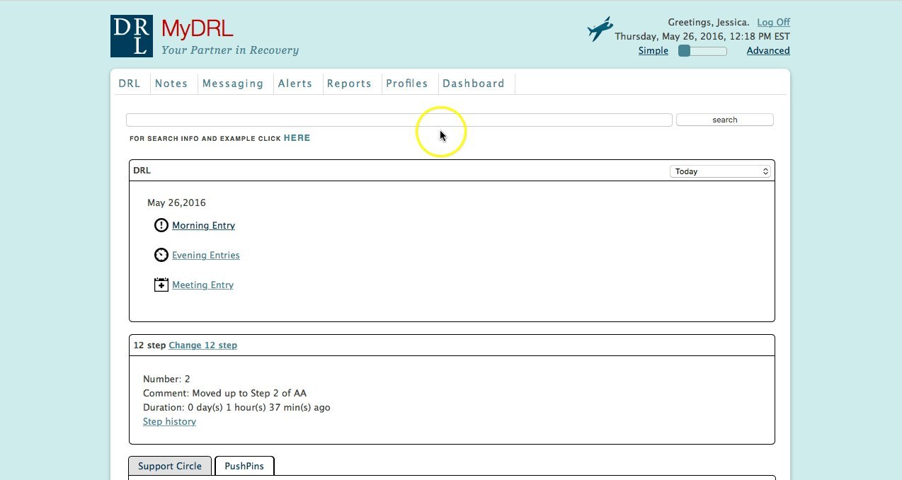The image size is (902, 480).
Task: Select the Simple mode link
Action: (x=653, y=50)
